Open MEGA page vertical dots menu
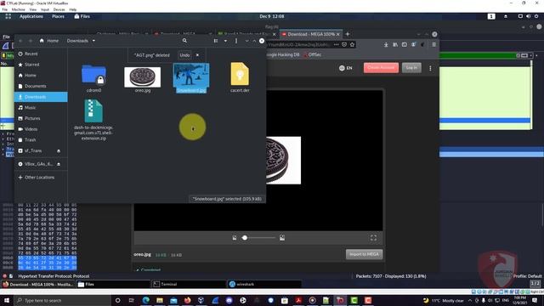 tap(430, 68)
